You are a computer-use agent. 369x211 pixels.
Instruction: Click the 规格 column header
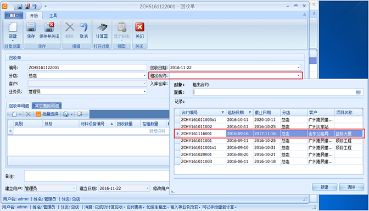tap(61, 124)
